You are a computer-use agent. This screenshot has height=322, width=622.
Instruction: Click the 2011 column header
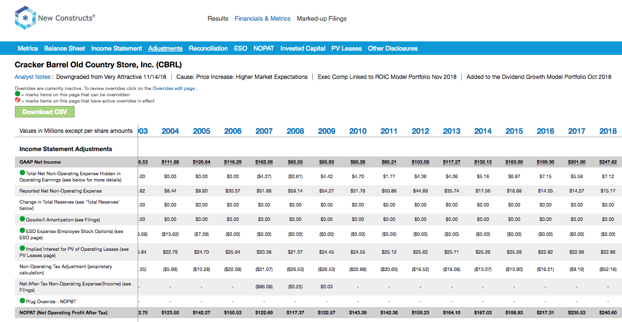coord(389,131)
